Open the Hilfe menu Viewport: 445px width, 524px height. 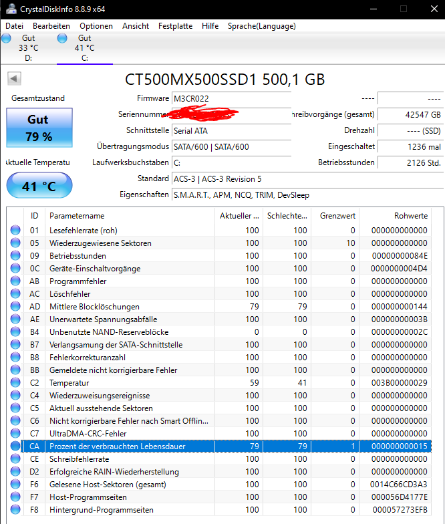tap(210, 26)
